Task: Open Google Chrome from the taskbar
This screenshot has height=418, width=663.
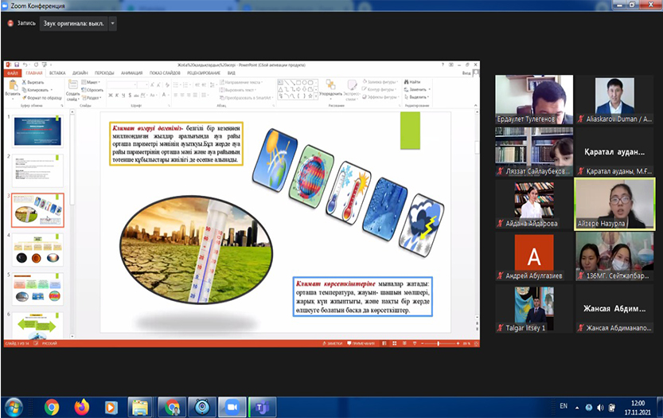Action: tap(52, 406)
